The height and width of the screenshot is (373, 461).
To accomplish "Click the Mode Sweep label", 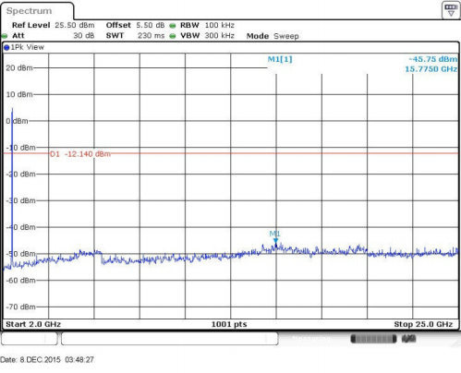I will (x=273, y=36).
